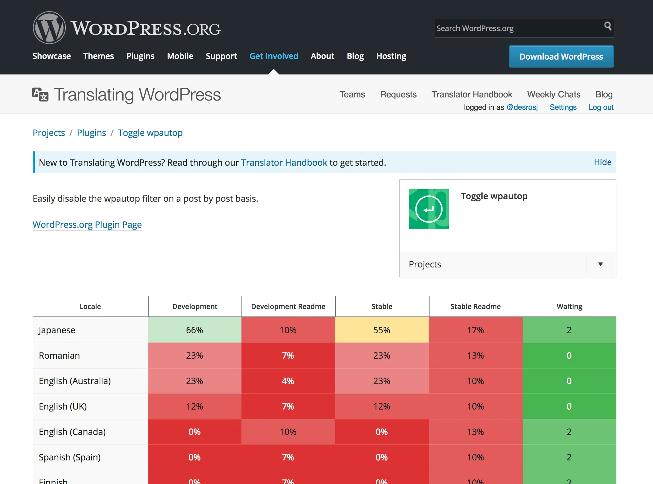The image size is (653, 484).
Task: Open Japanese Stable 55% cell
Action: coord(381,330)
